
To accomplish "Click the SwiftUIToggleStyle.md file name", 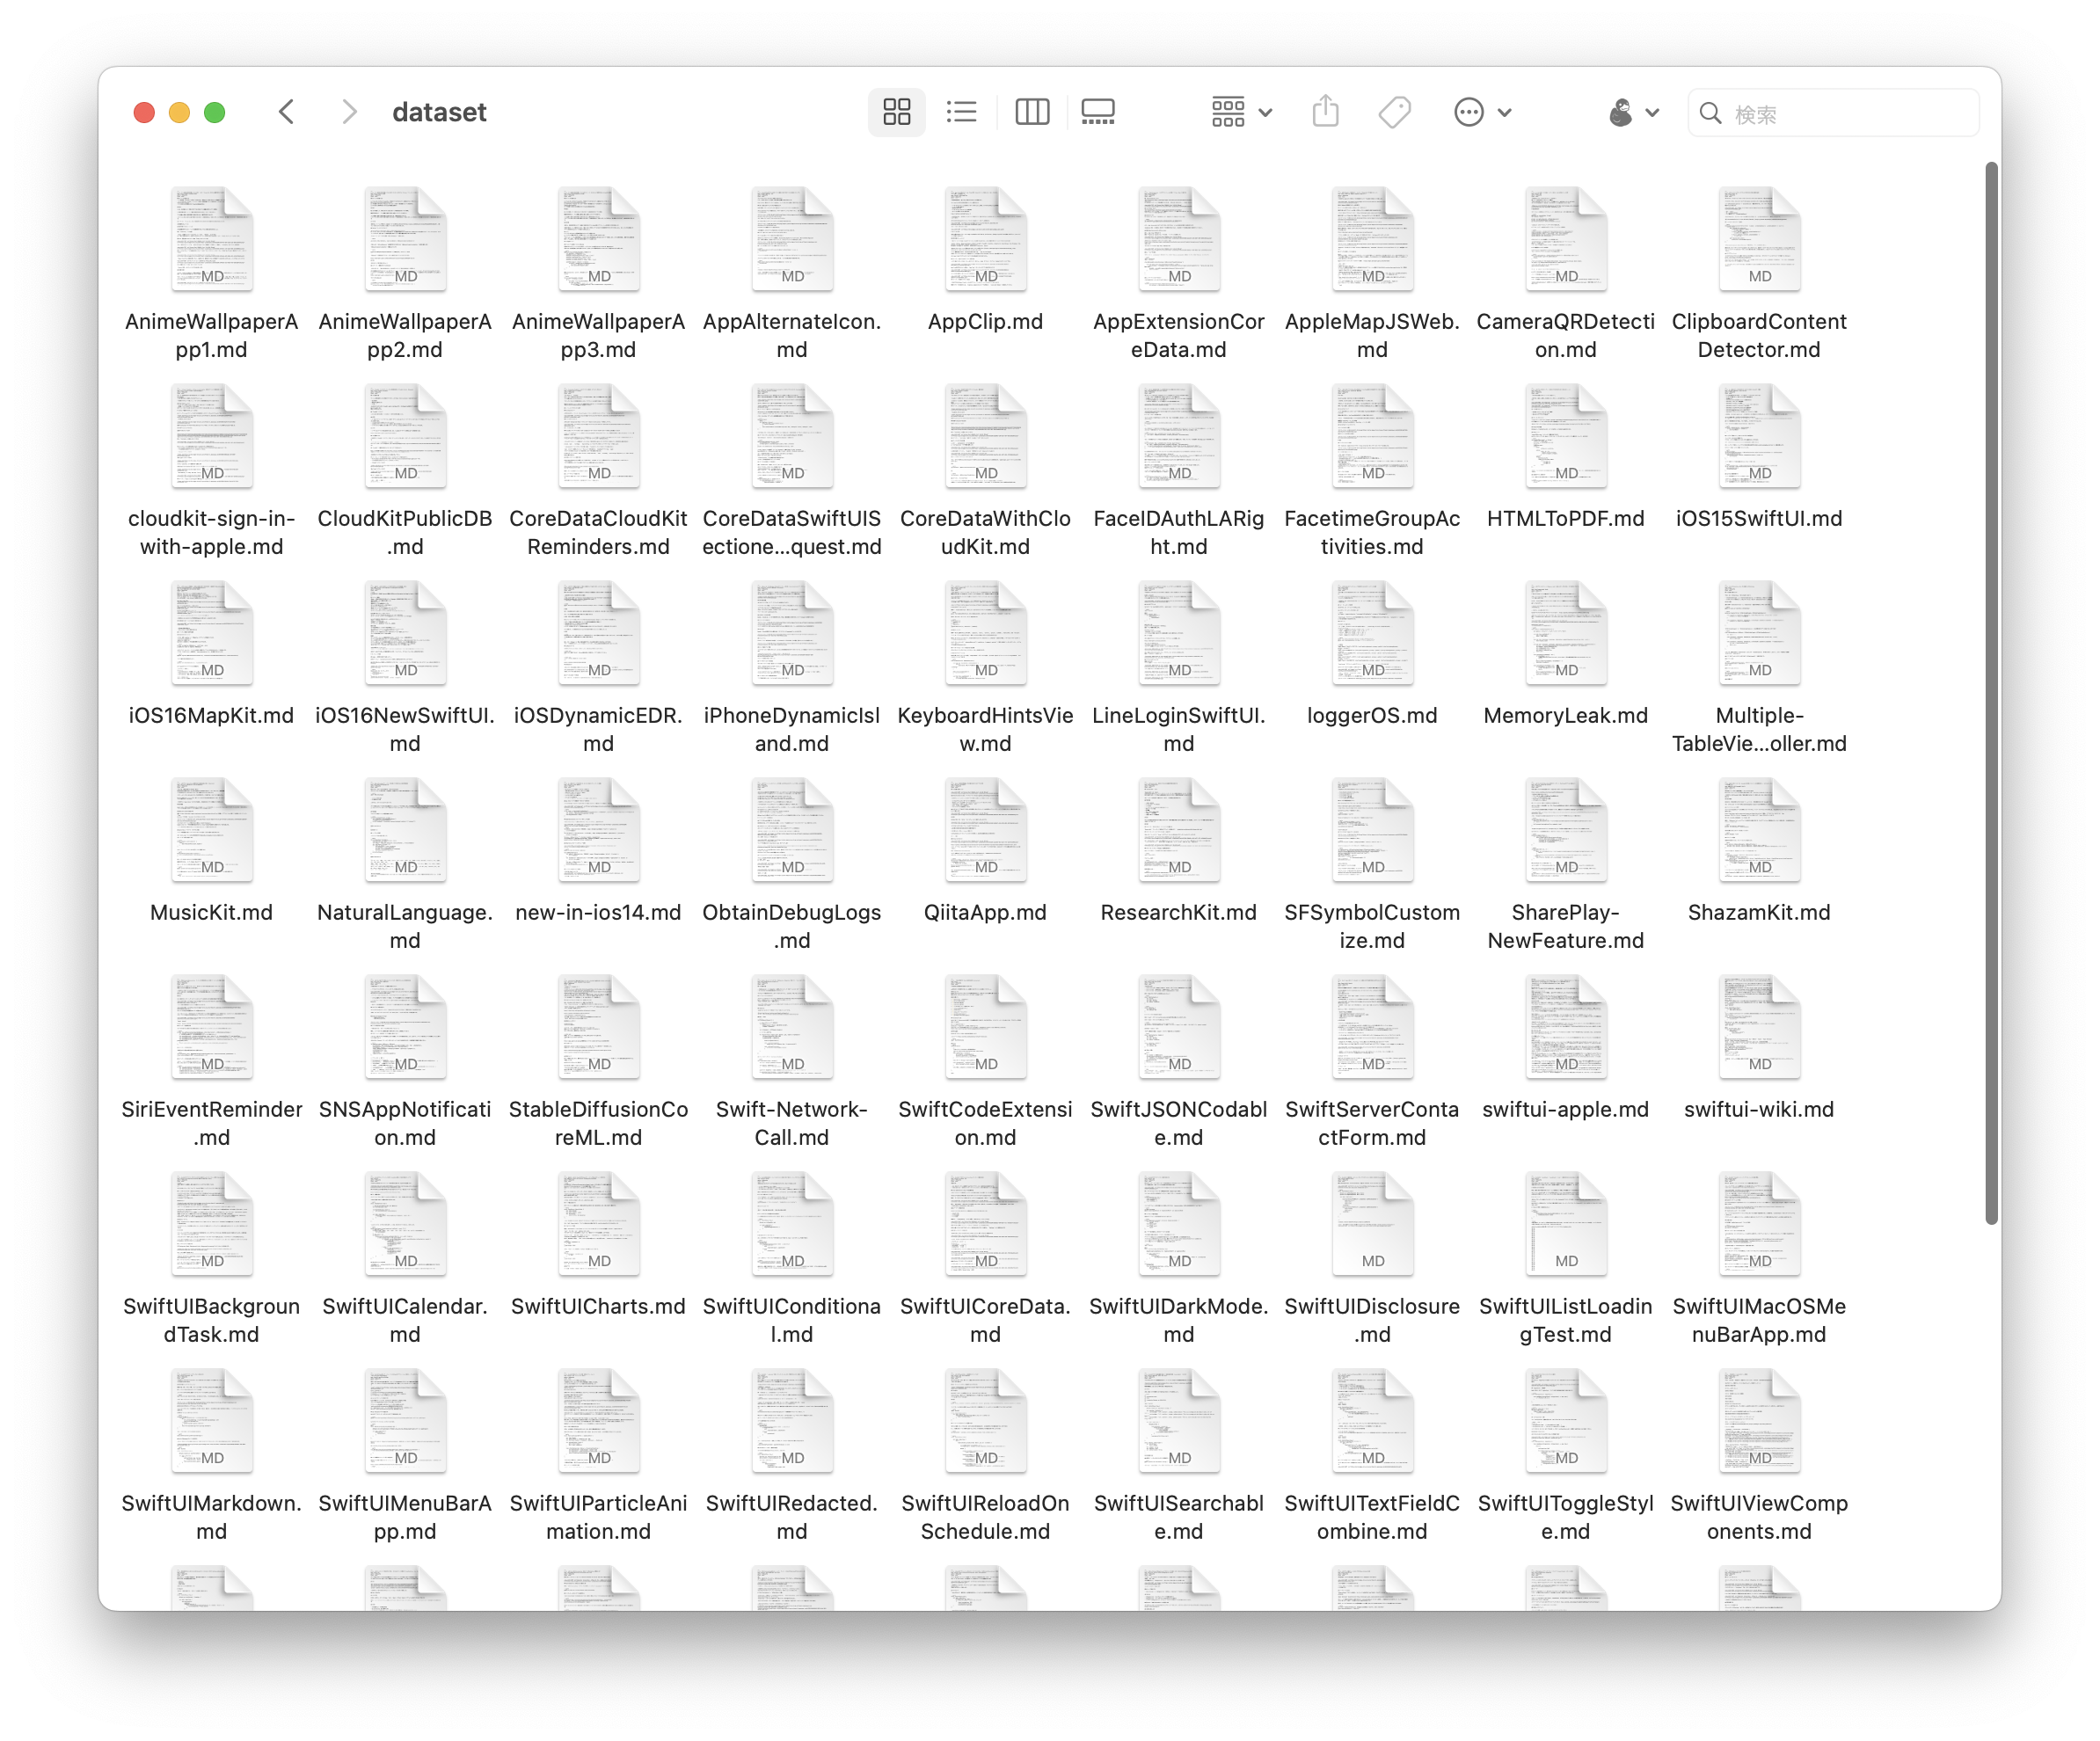I will coord(1566,1518).
